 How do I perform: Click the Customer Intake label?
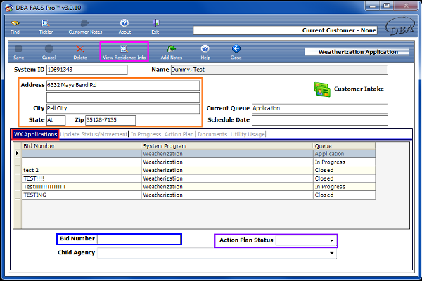click(359, 89)
